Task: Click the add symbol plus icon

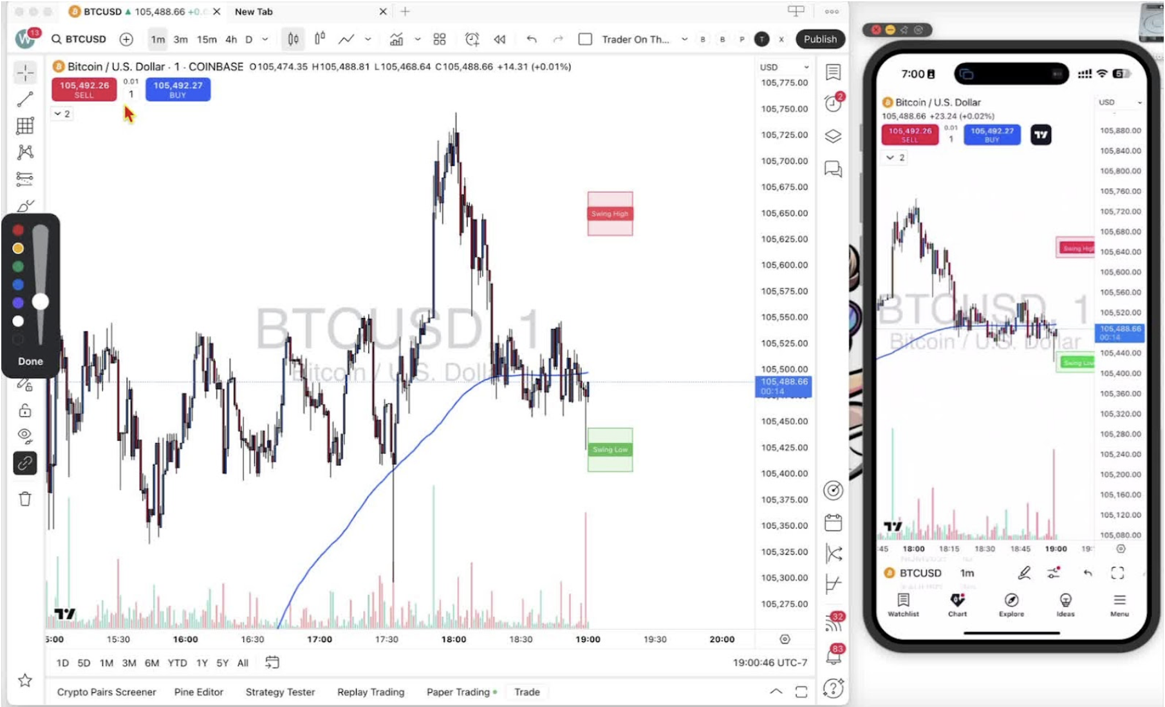Action: pos(126,39)
